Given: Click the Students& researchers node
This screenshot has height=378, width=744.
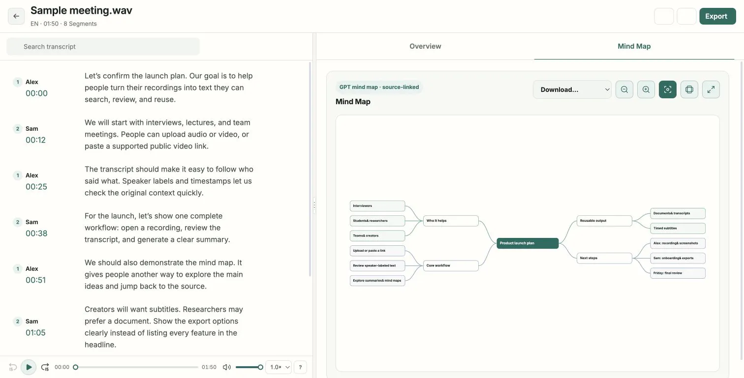Looking at the screenshot, I should [377, 221].
